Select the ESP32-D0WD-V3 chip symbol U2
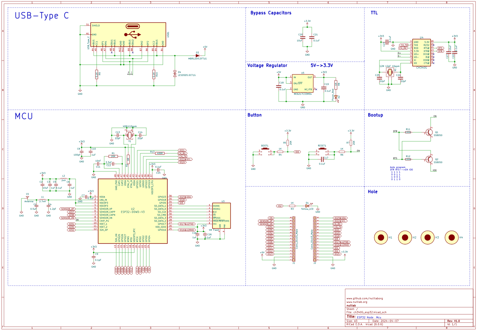Image resolution: width=478 pixels, height=331 pixels. click(x=132, y=211)
